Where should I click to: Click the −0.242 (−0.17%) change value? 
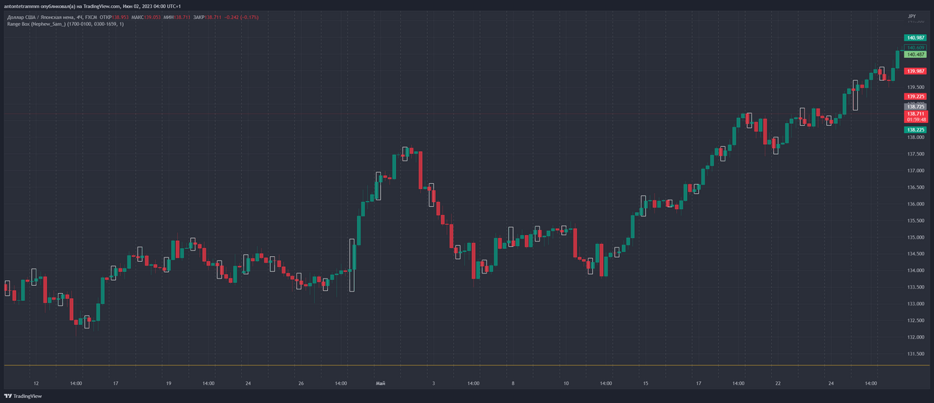pyautogui.click(x=240, y=17)
